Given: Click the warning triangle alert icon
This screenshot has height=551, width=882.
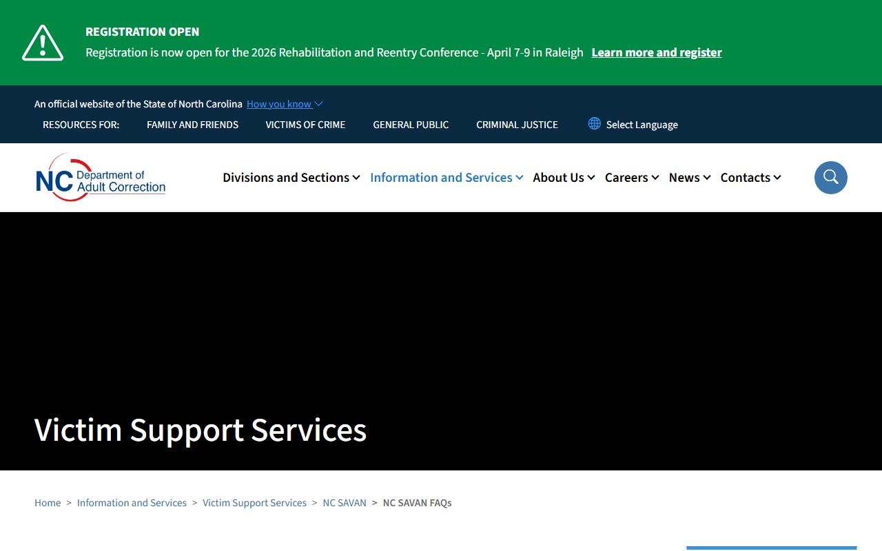Looking at the screenshot, I should 43,43.
